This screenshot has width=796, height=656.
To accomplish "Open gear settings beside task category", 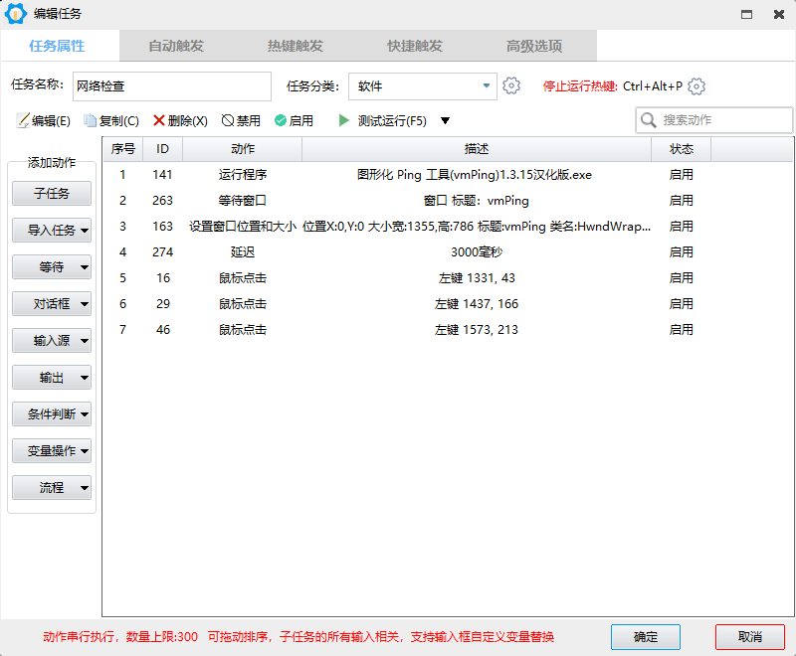I will (x=511, y=85).
